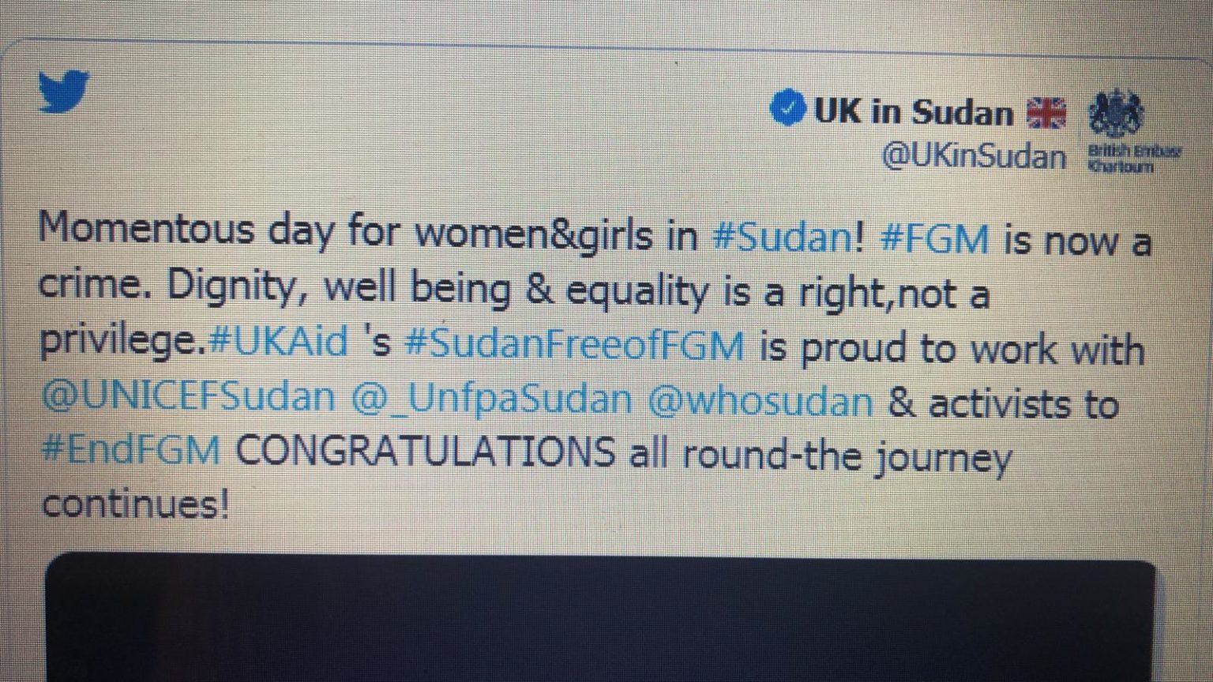This screenshot has height=682, width=1213.
Task: Open the UK in Sudan profile name
Action: point(912,111)
